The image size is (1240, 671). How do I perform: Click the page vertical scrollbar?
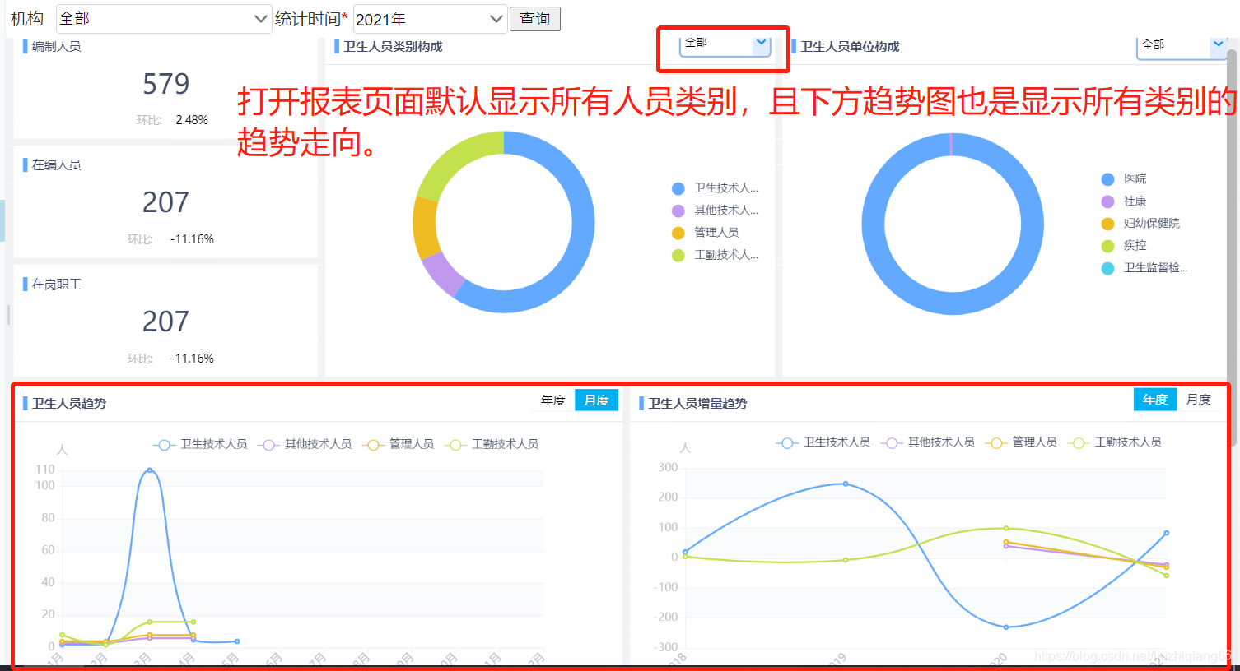coord(1233,247)
